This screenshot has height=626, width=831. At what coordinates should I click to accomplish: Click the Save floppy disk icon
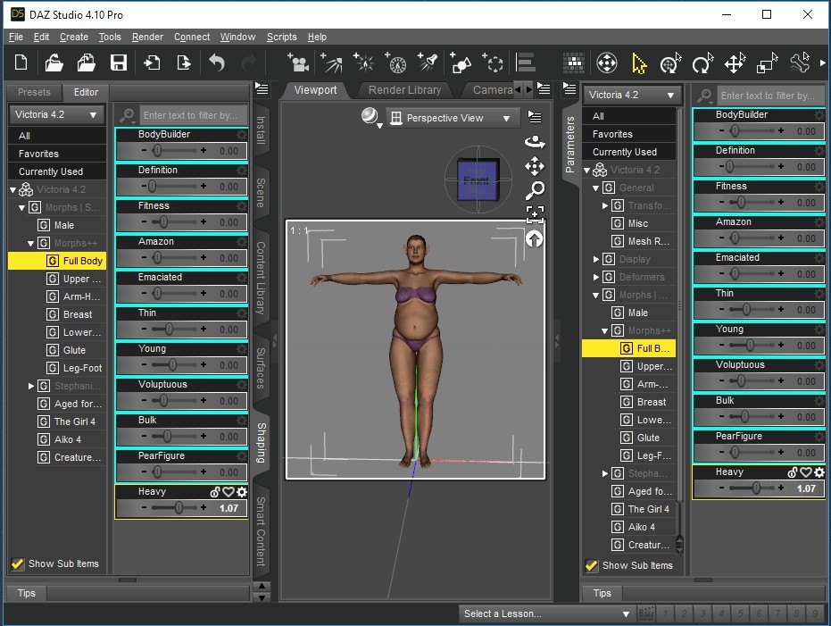pos(118,63)
